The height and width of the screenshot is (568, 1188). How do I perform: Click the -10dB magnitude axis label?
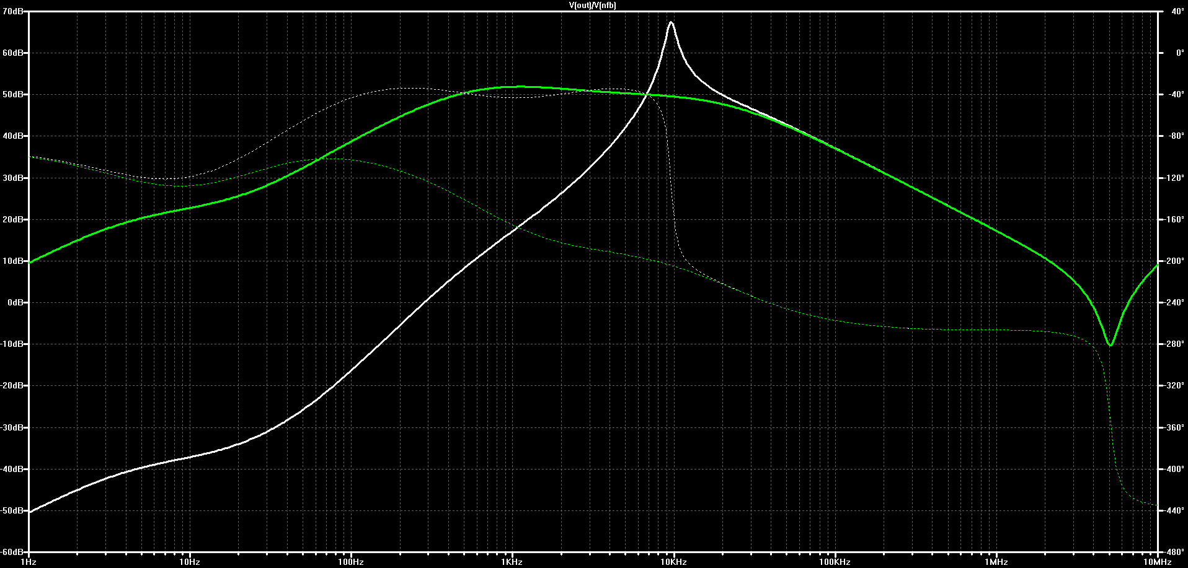pos(12,344)
